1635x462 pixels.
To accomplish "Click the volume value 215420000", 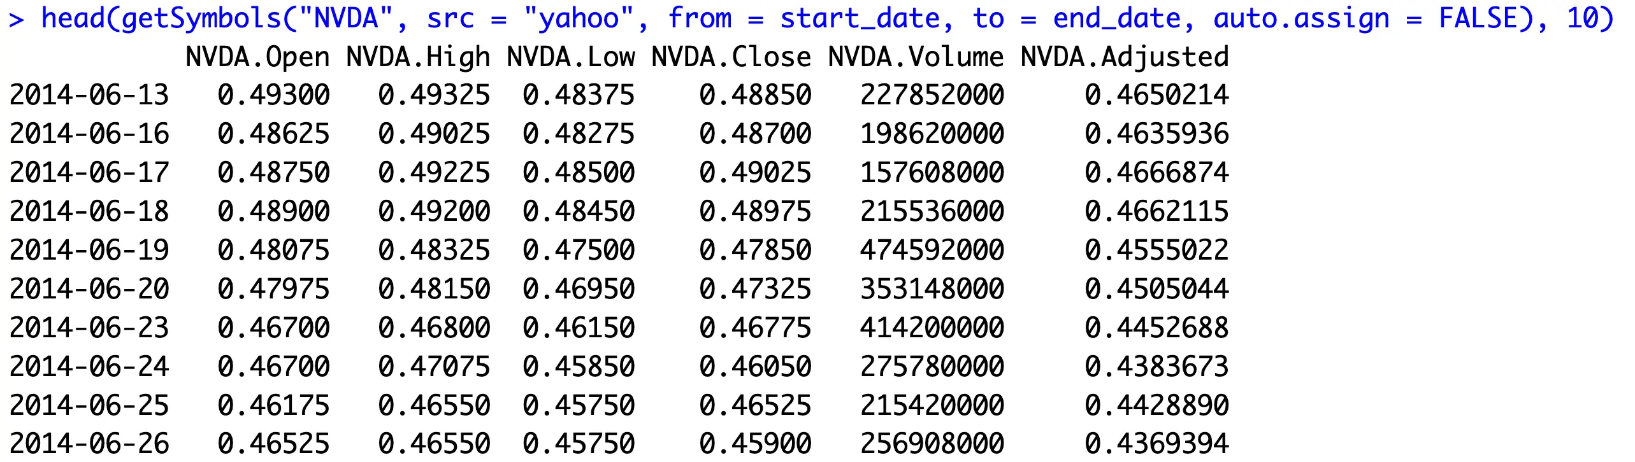I will 932,405.
